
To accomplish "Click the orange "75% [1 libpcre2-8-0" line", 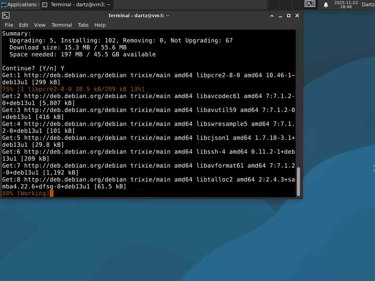I will pyautogui.click(x=73, y=89).
